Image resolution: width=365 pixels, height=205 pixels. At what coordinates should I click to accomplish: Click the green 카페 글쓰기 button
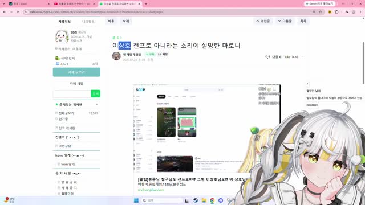76,72
